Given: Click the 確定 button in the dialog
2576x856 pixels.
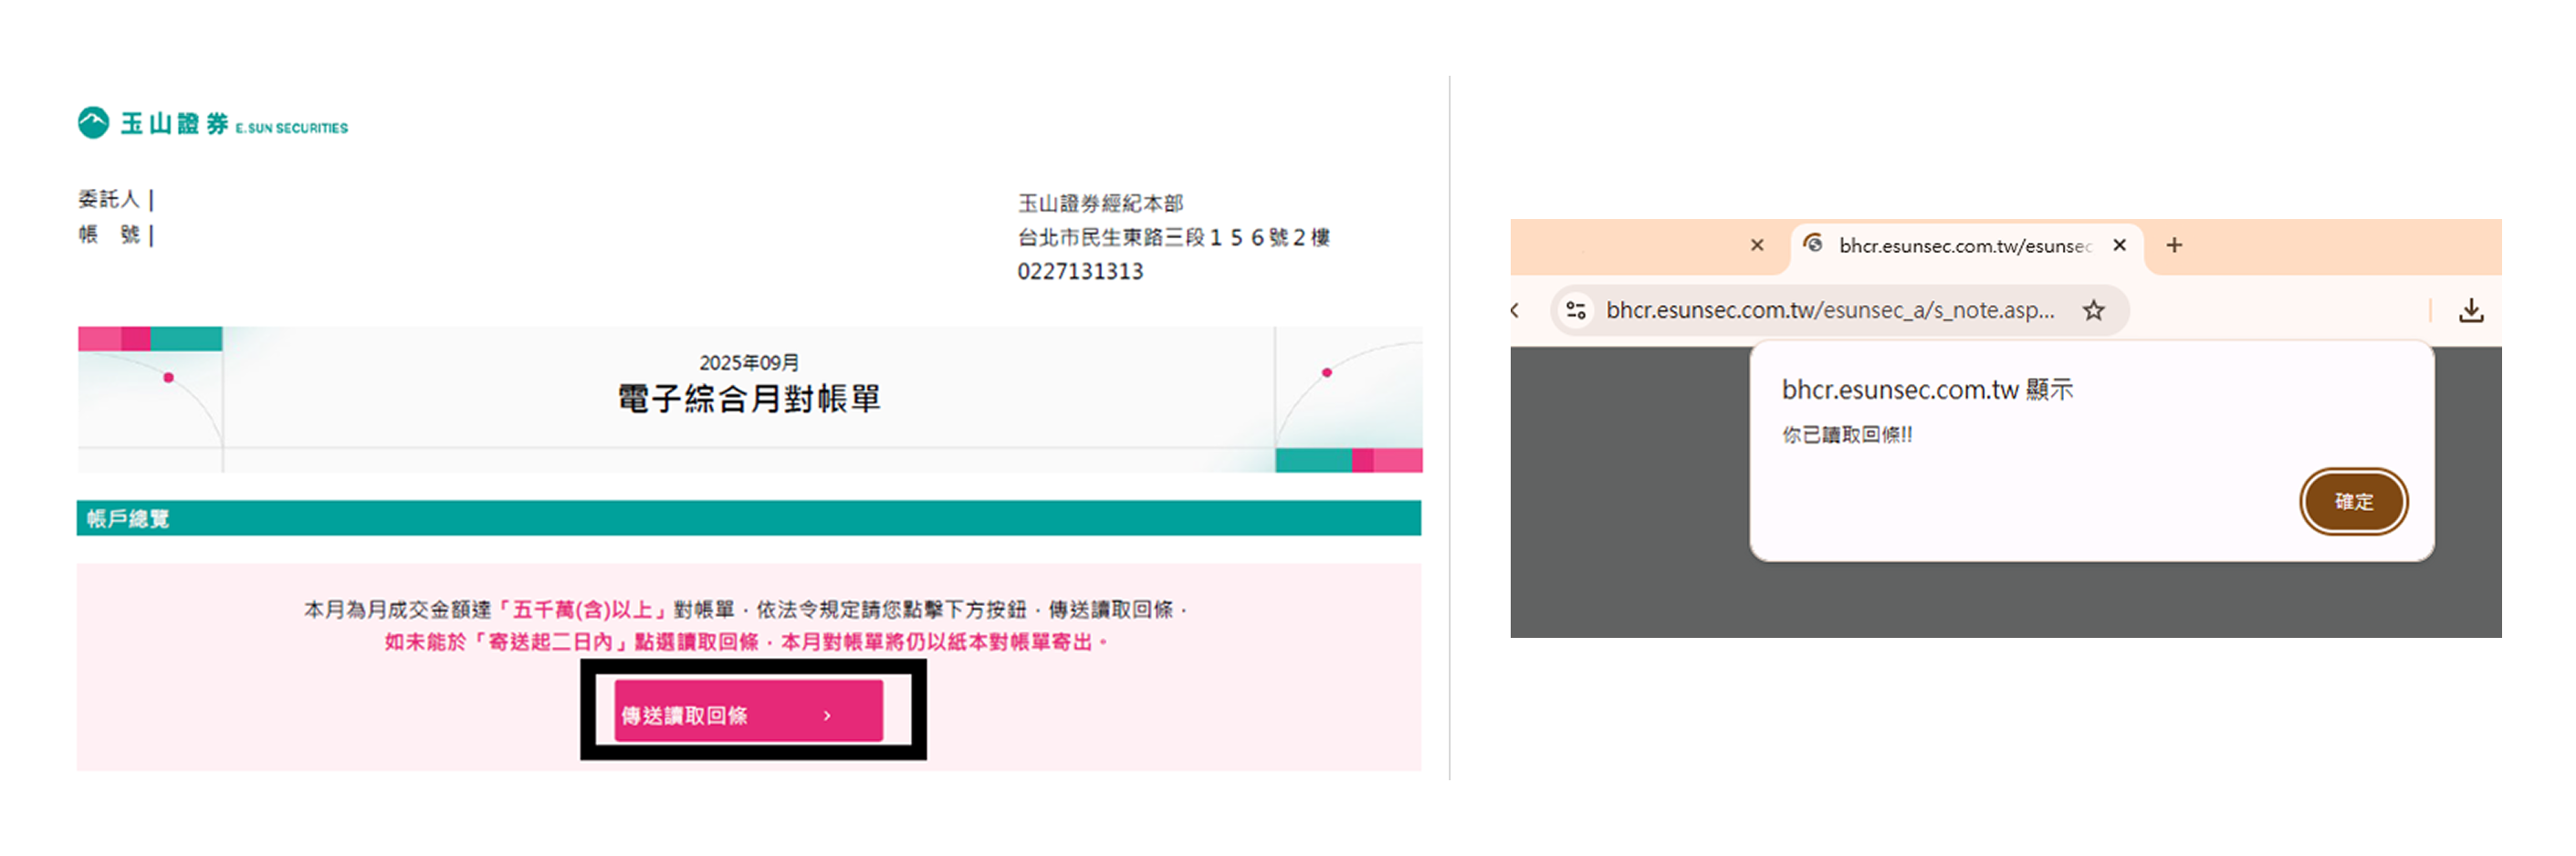Looking at the screenshot, I should (2352, 502).
